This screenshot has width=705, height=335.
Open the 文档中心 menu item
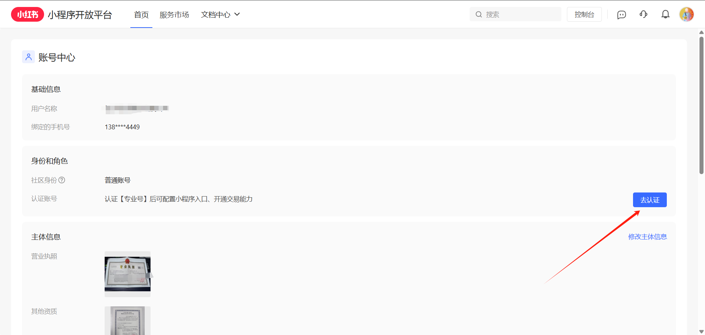[216, 15]
